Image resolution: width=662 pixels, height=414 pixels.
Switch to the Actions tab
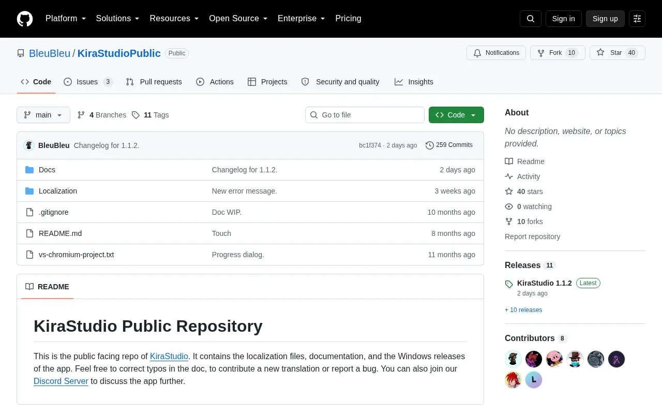215,82
